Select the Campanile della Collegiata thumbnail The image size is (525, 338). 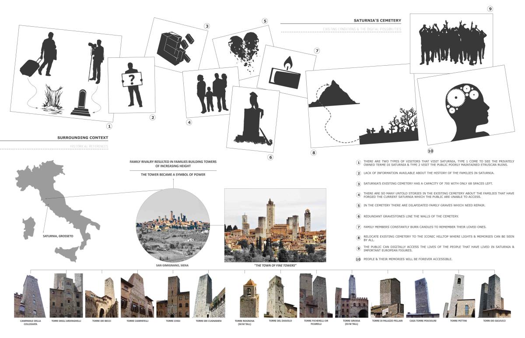30,296
